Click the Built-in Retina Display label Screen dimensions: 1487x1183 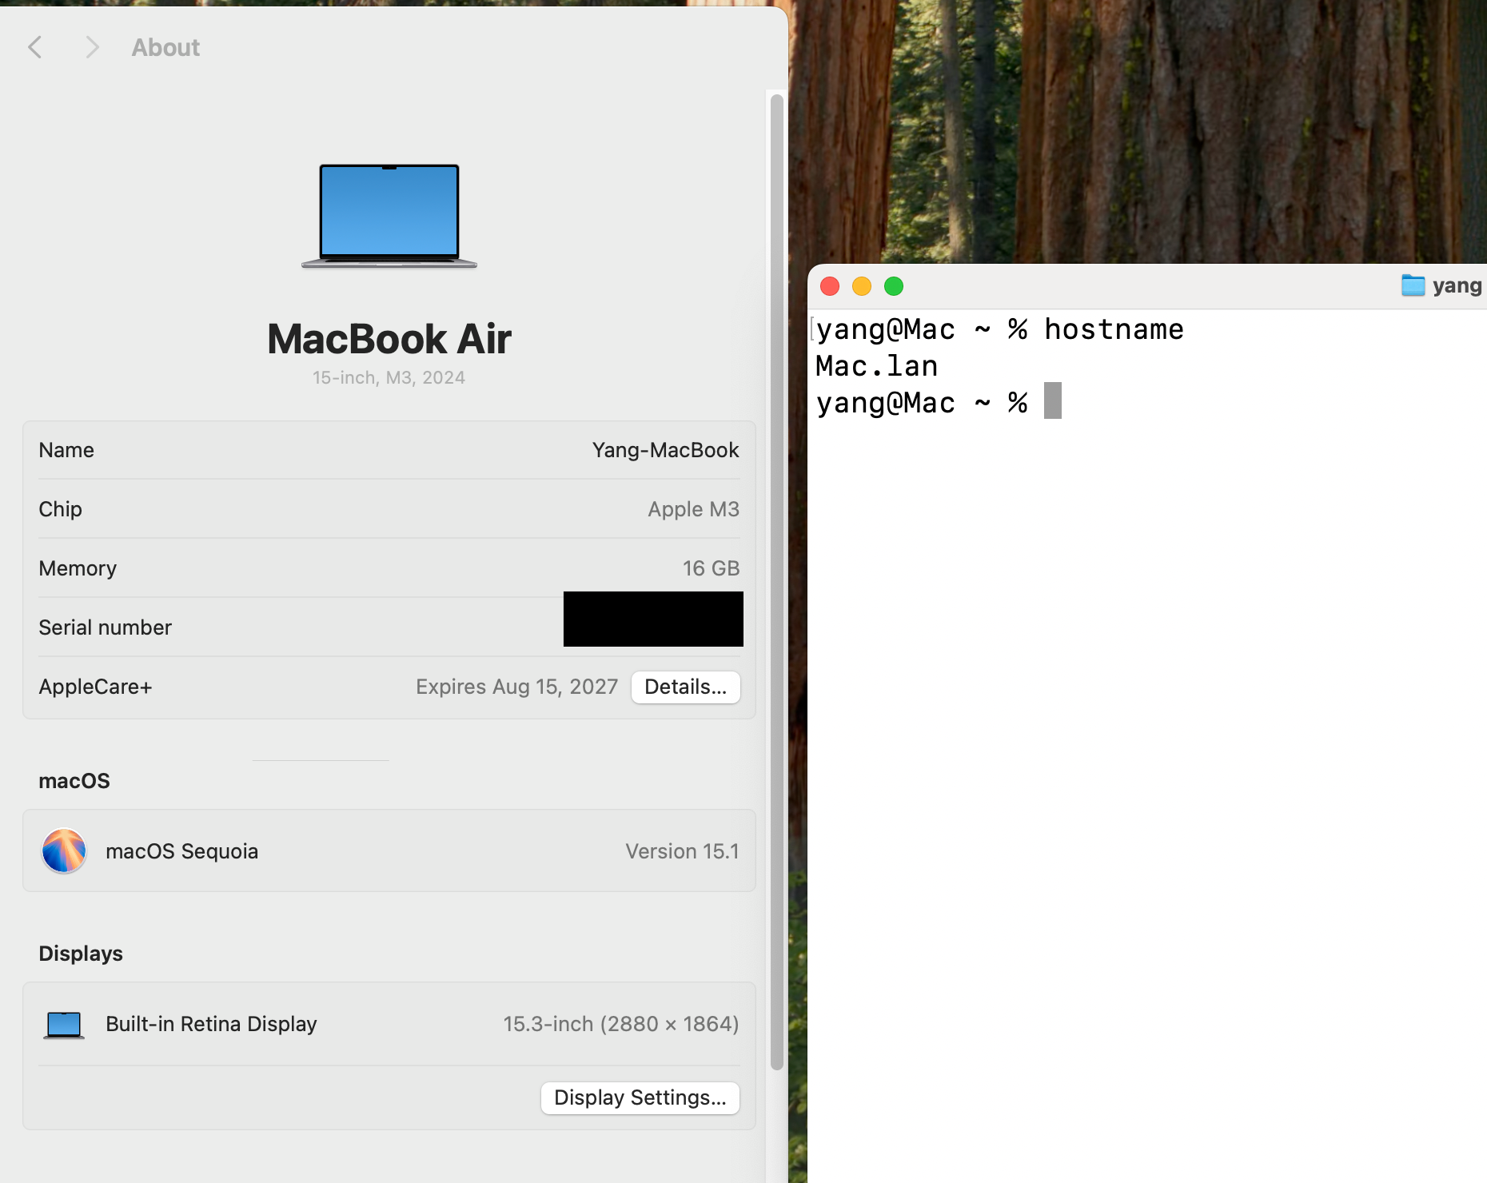click(x=212, y=1024)
